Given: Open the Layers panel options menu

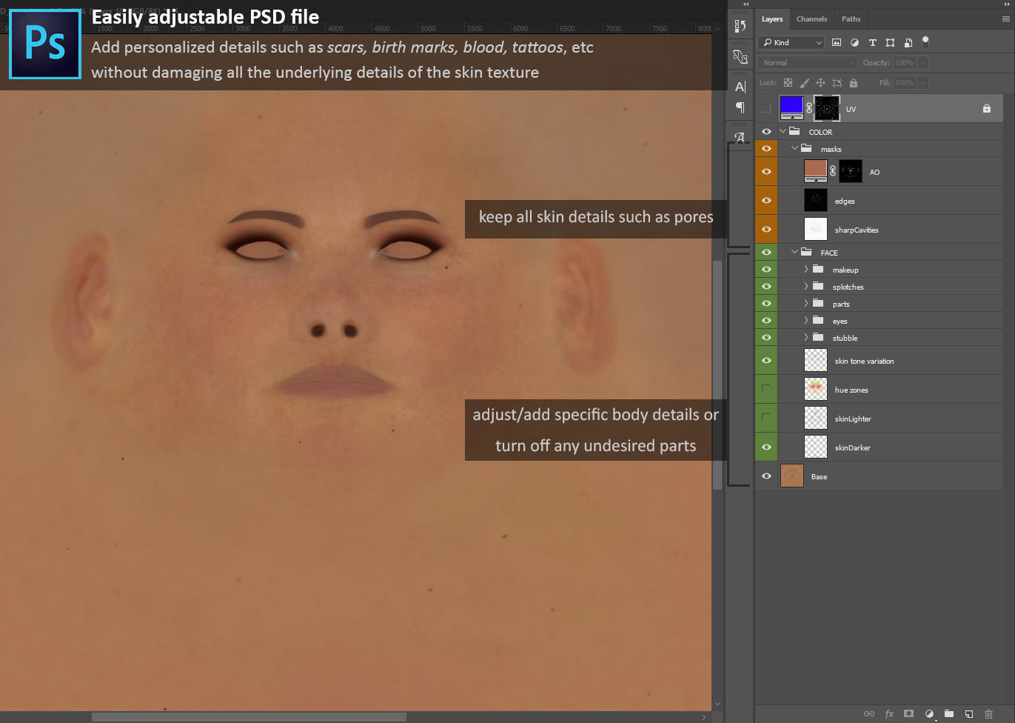Looking at the screenshot, I should tap(1005, 19).
